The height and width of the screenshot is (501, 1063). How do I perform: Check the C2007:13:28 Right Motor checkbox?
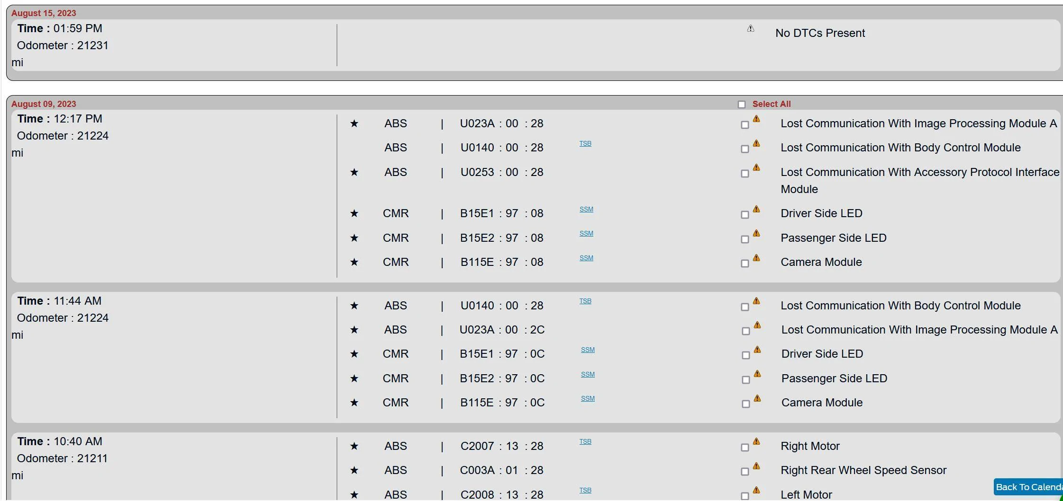point(745,448)
